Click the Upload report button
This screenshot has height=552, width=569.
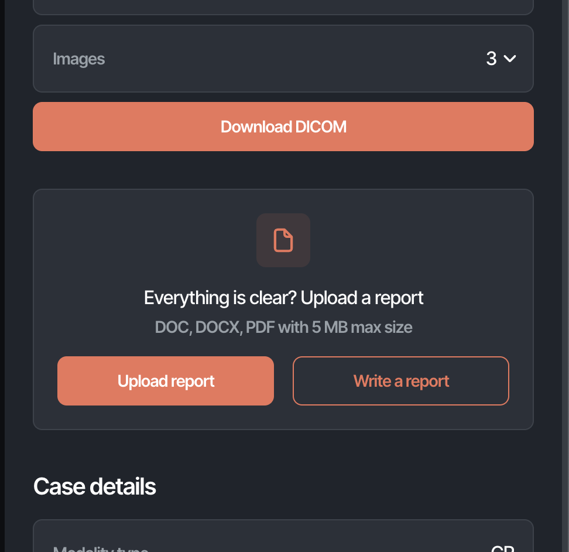pos(166,381)
